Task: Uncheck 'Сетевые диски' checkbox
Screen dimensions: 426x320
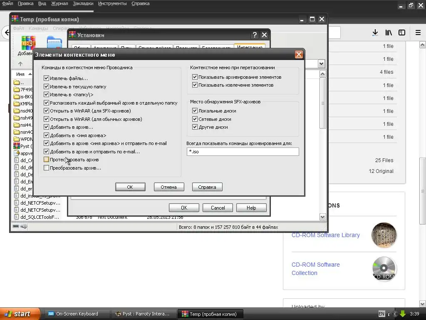Action: (x=195, y=119)
